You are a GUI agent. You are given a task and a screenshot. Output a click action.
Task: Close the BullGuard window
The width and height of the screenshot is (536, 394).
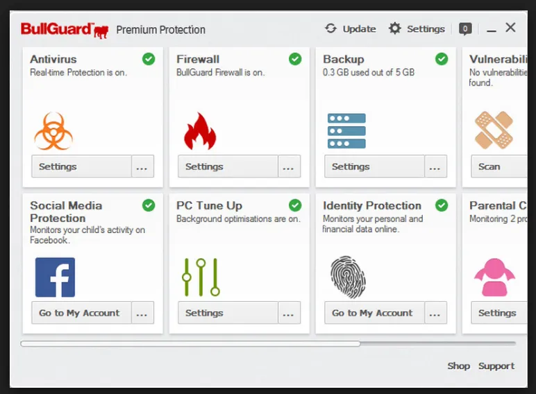coord(510,27)
